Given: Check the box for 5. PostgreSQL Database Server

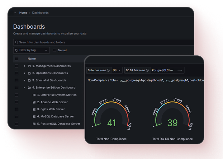Looking at the screenshot, I should (x=17, y=124).
